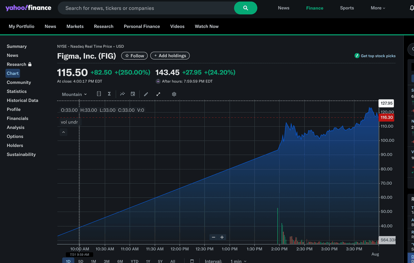
Task: Open Markets in navigation bar
Action: click(75, 26)
